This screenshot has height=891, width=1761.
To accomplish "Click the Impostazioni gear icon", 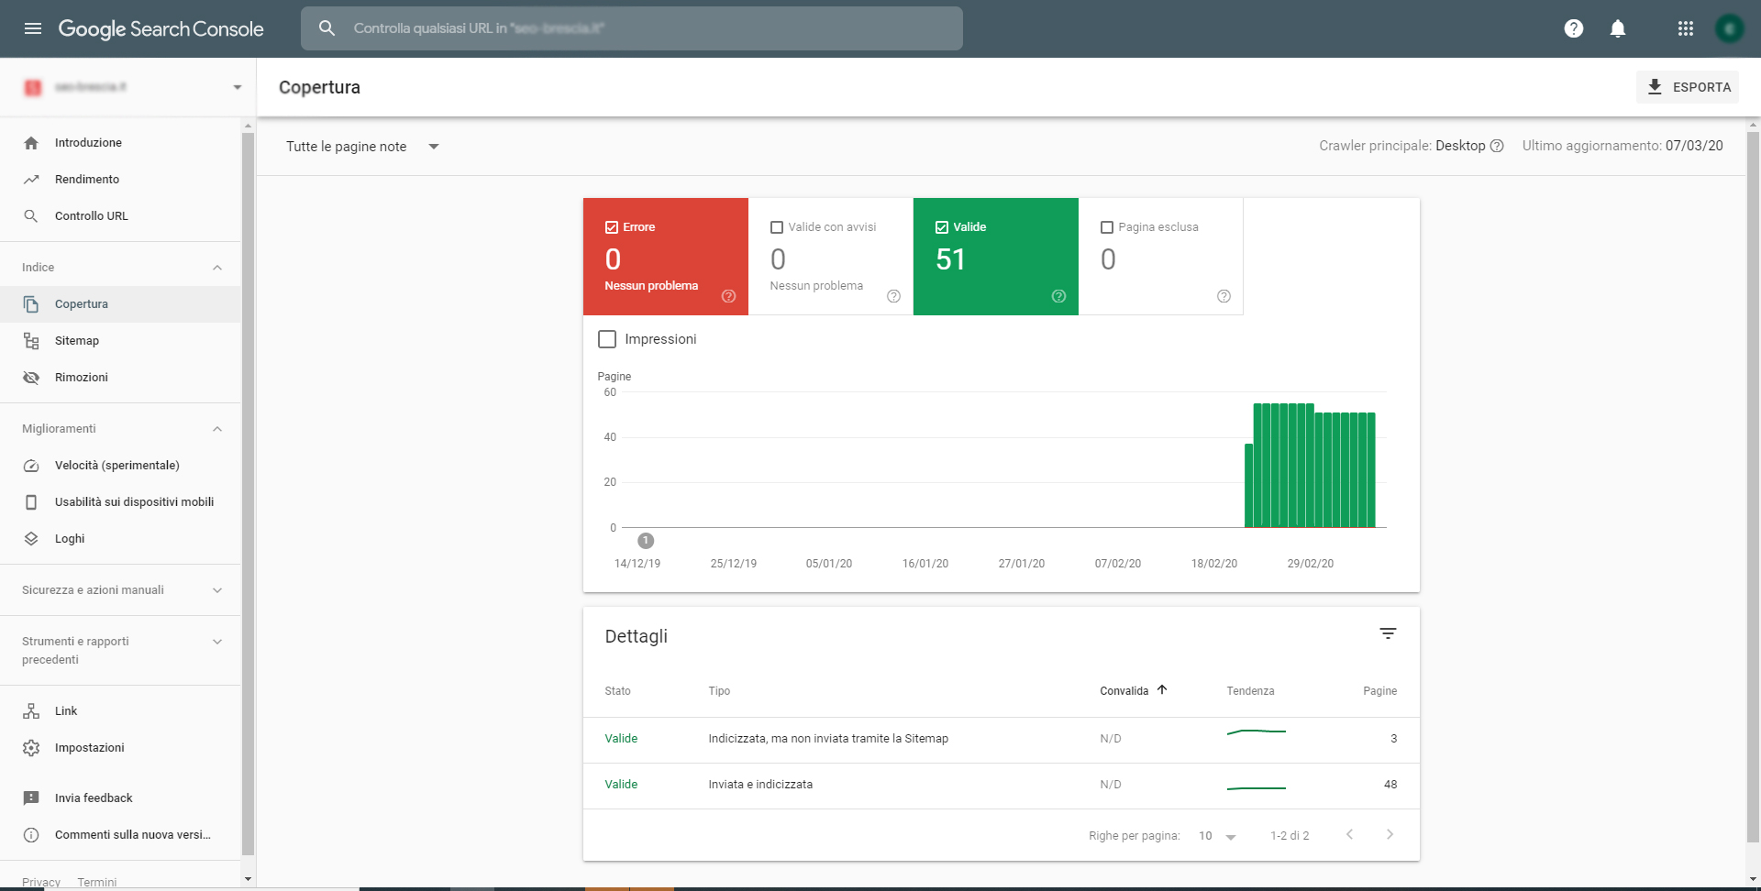I will [31, 748].
